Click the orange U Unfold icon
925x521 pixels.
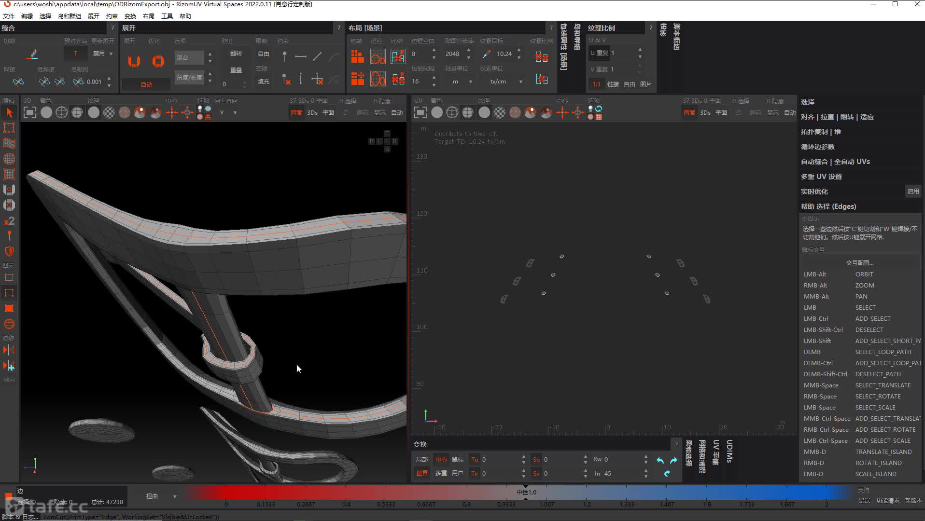click(x=134, y=61)
